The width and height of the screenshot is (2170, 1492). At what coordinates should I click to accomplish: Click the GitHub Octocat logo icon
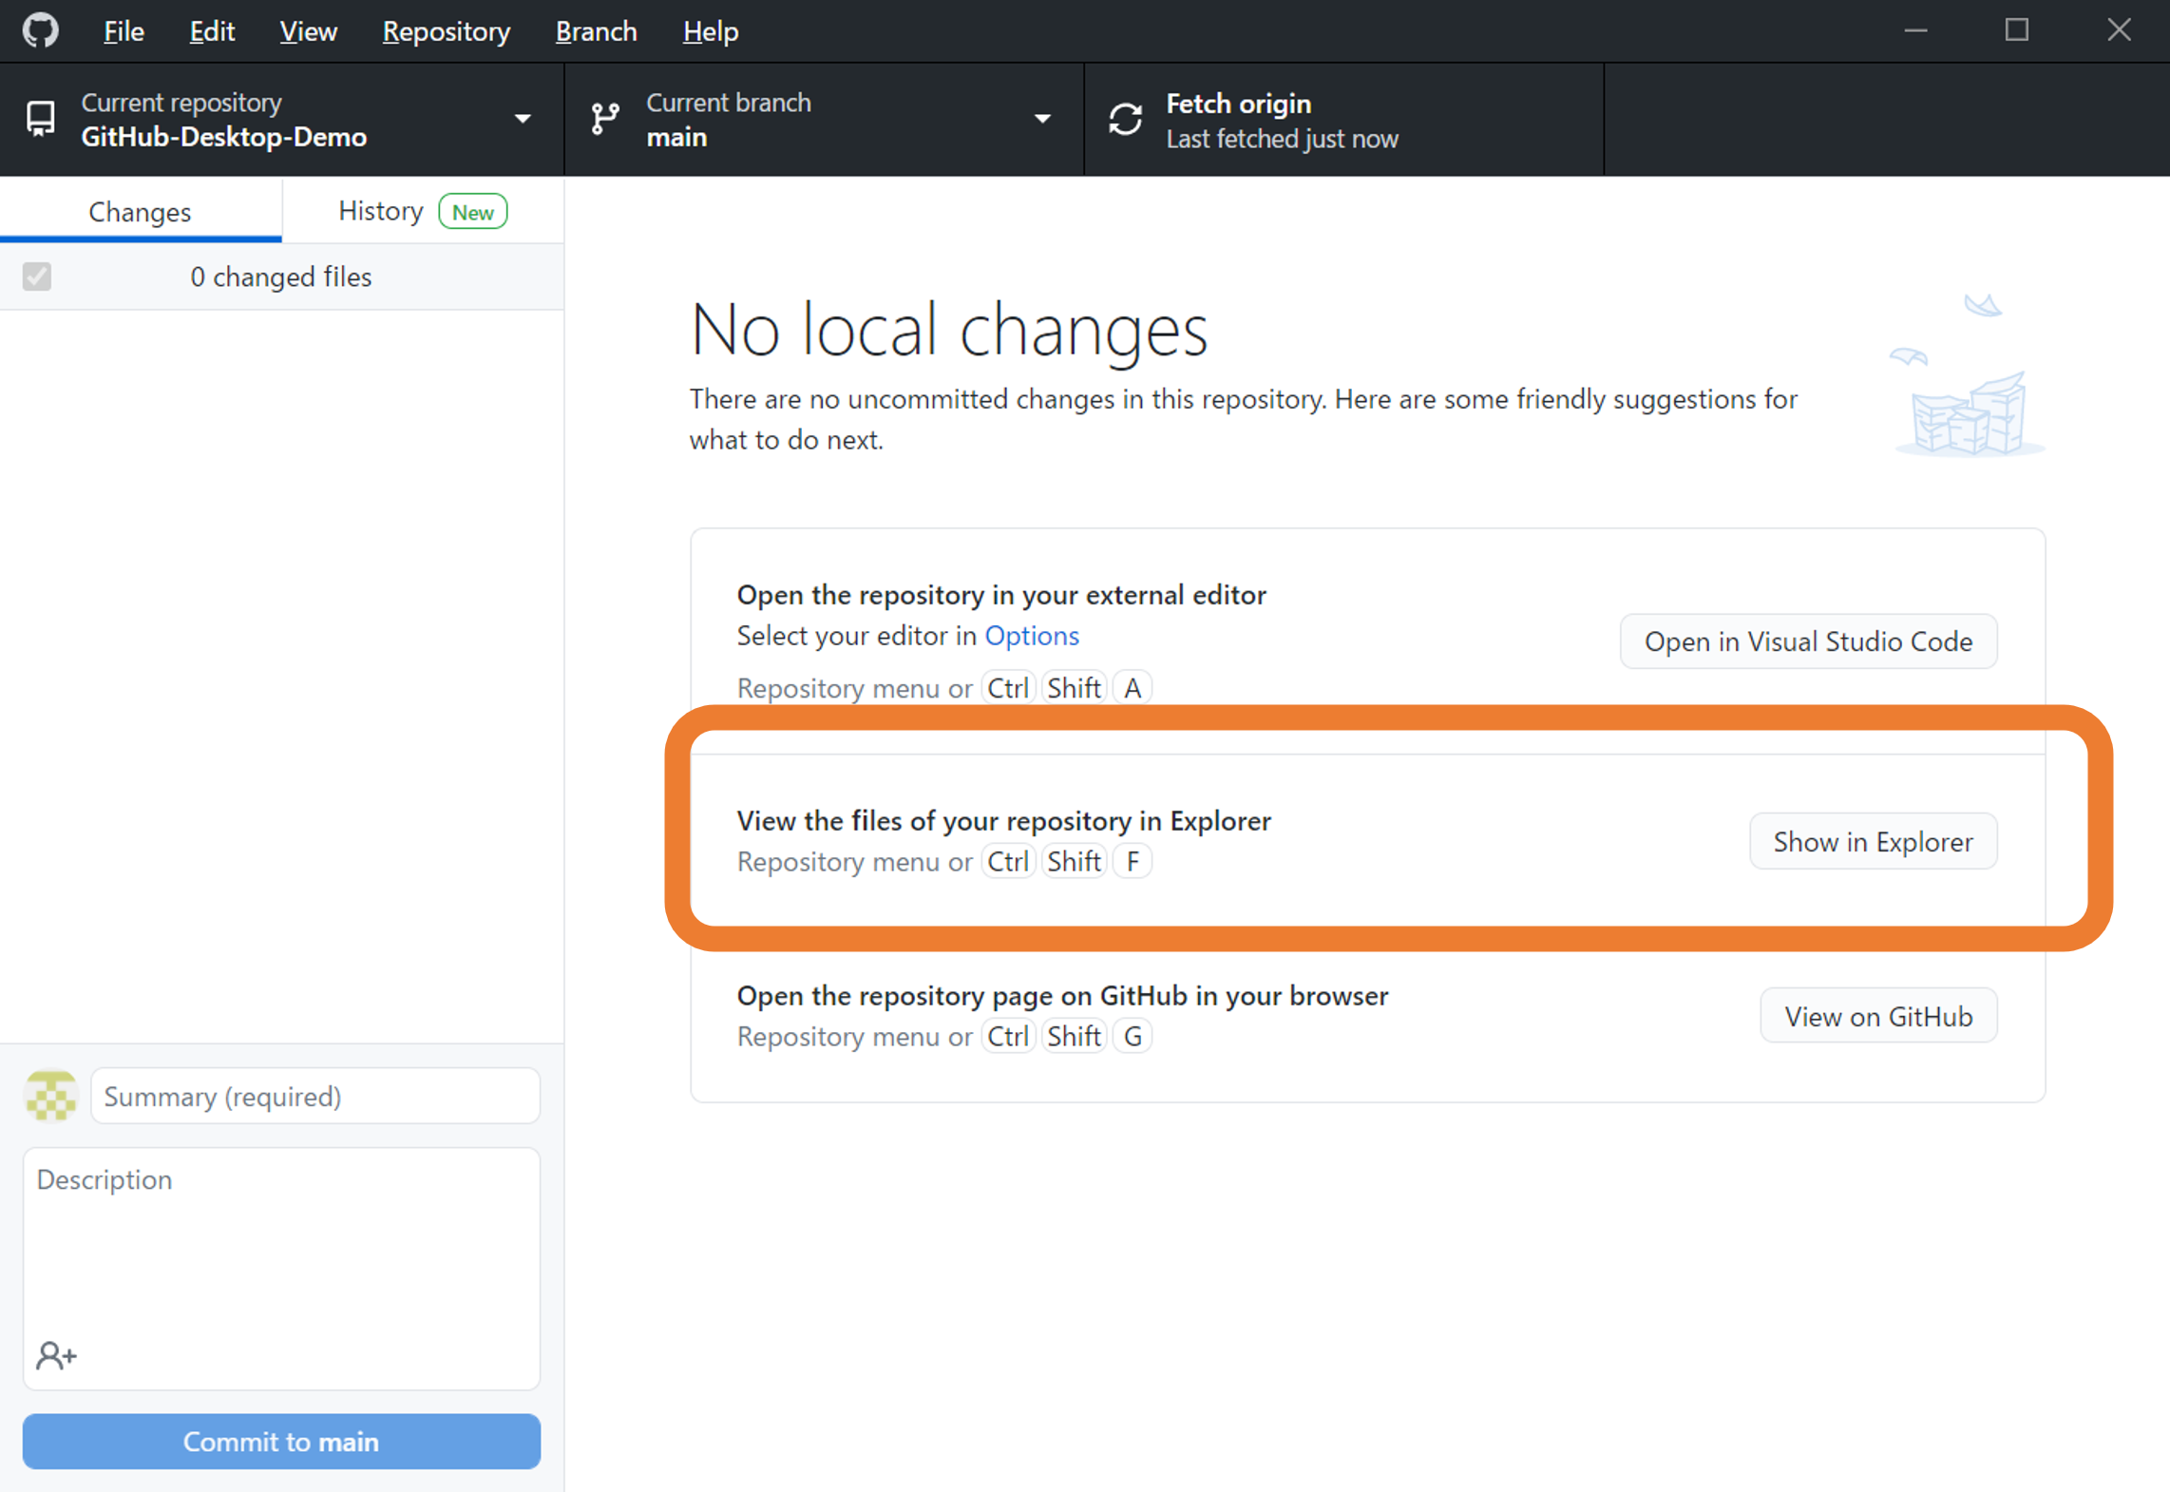tap(41, 30)
